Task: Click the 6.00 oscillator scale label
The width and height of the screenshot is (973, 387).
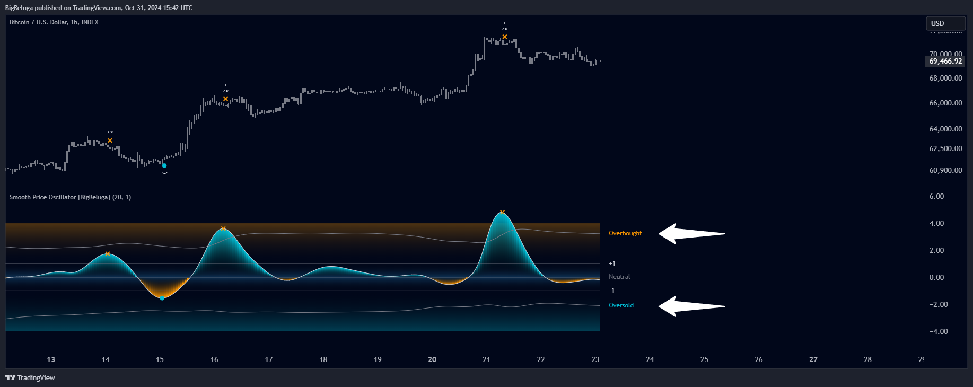Action: coord(936,196)
